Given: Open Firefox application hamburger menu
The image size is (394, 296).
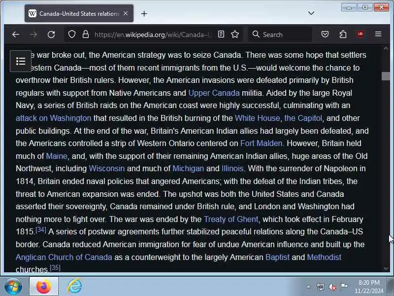Looking at the screenshot, I should (x=378, y=34).
